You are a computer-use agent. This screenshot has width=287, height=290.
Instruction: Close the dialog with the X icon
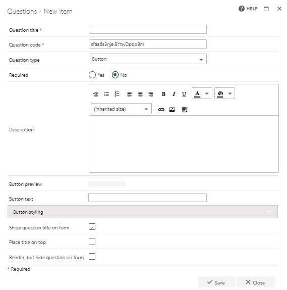[279, 9]
